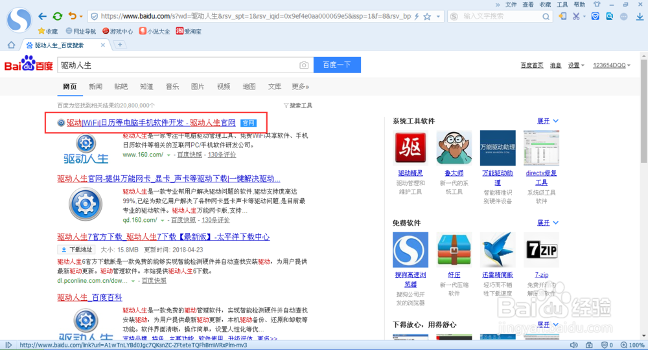This screenshot has height=350, width=648.
Task: Open 123654DQQ account menu
Action: (612, 65)
